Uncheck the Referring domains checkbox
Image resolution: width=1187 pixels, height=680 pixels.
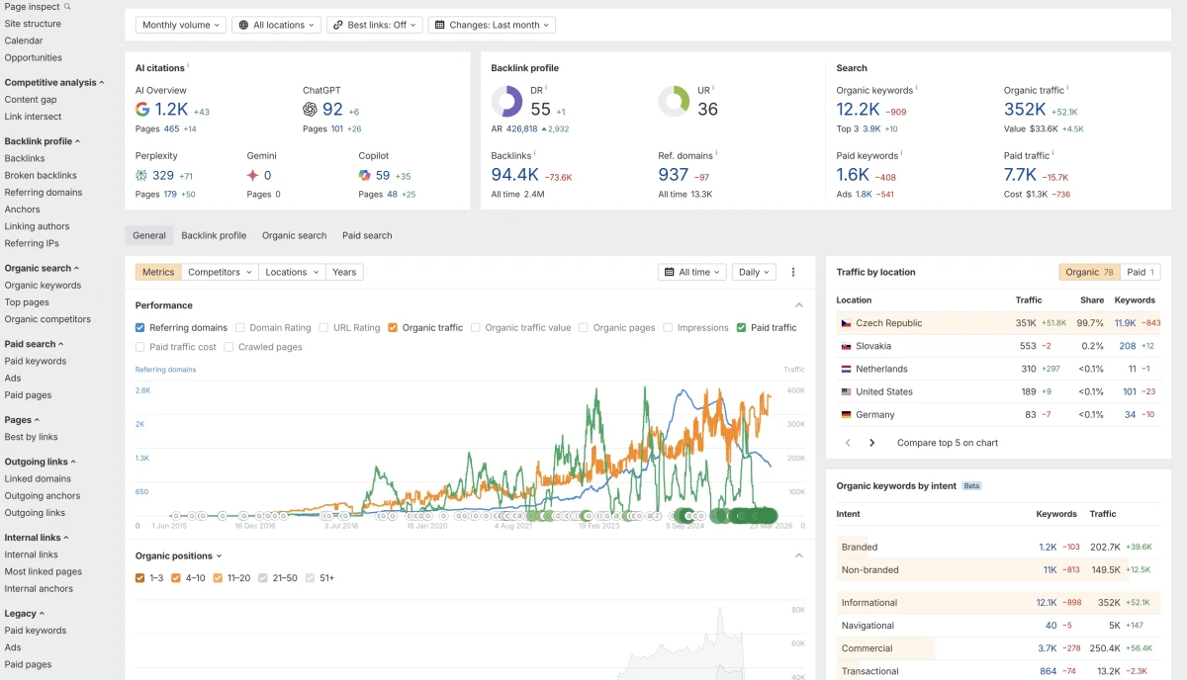click(x=140, y=328)
